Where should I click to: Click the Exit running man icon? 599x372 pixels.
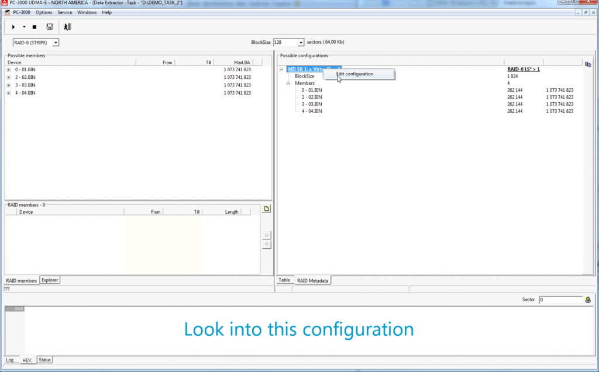coord(68,27)
